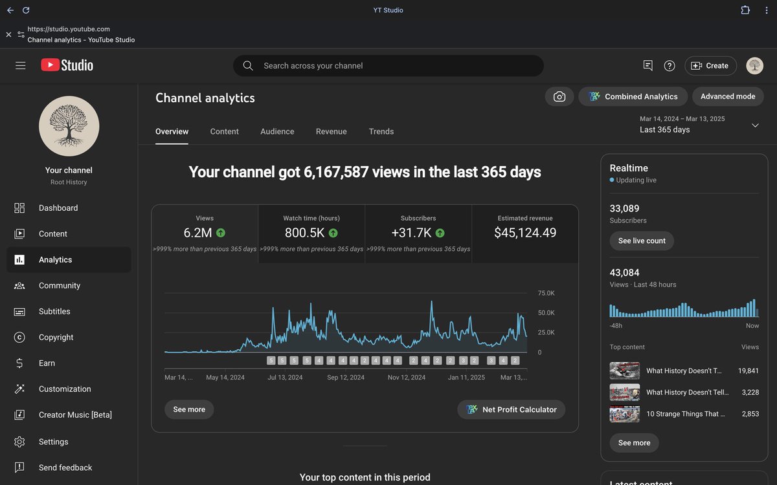Open Dashboard in the sidebar
Screen dimensions: 777x485
(69, 208)
